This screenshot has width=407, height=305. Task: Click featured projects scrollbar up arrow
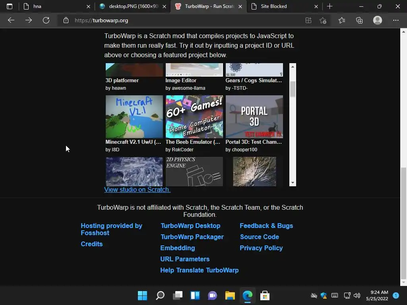[293, 67]
